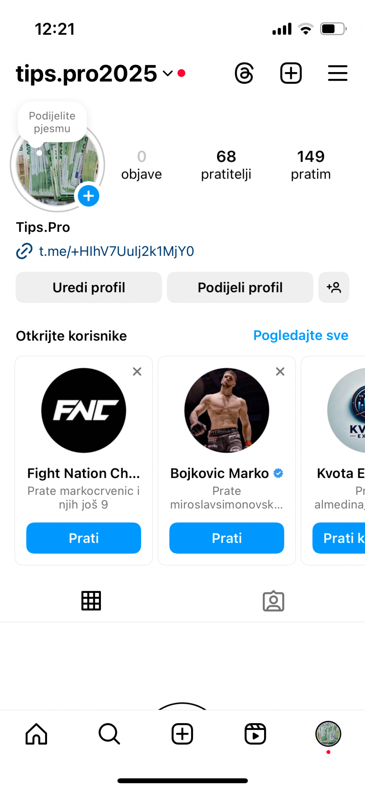Go to Home feed in bottom bar

pyautogui.click(x=36, y=734)
